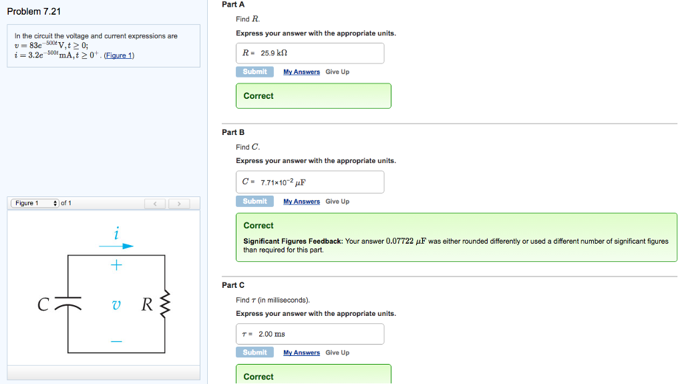Click the scrollbar below the circuit figure
Image resolution: width=684 pixels, height=384 pixels.
tap(104, 372)
